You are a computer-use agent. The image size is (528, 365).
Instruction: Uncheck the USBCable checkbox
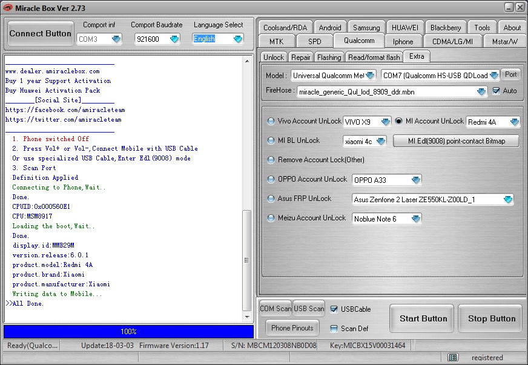pyautogui.click(x=334, y=309)
